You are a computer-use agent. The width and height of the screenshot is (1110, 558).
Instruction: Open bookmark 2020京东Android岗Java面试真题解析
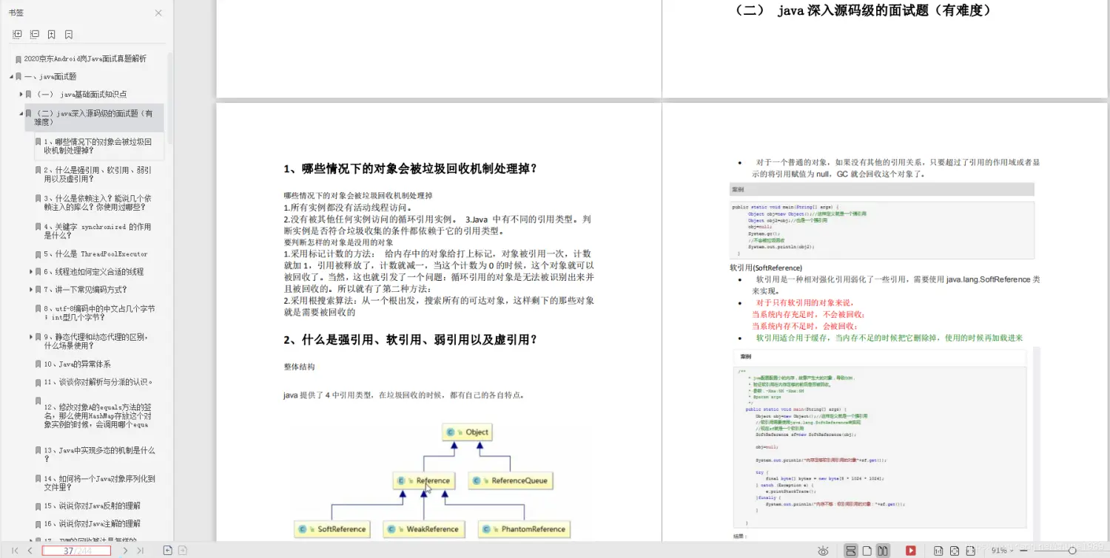pyautogui.click(x=85, y=58)
